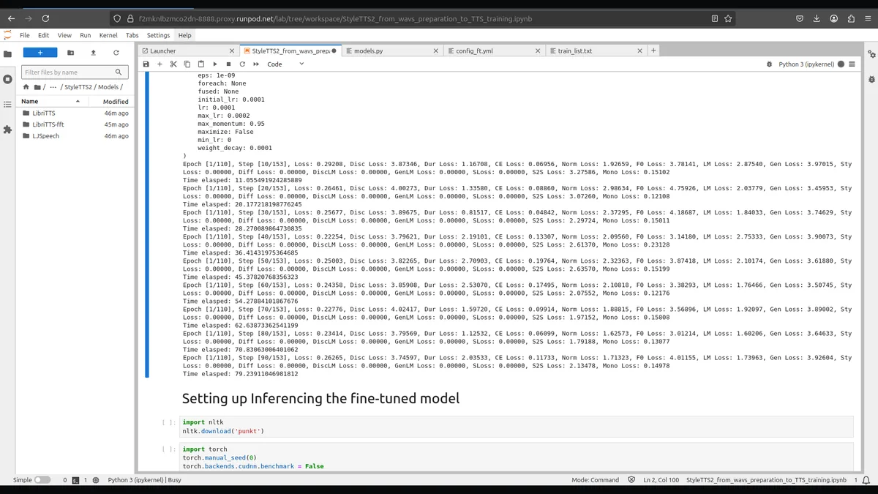Click Ln 2, Col 100 in status bar
This screenshot has height=494, width=878.
661,480
